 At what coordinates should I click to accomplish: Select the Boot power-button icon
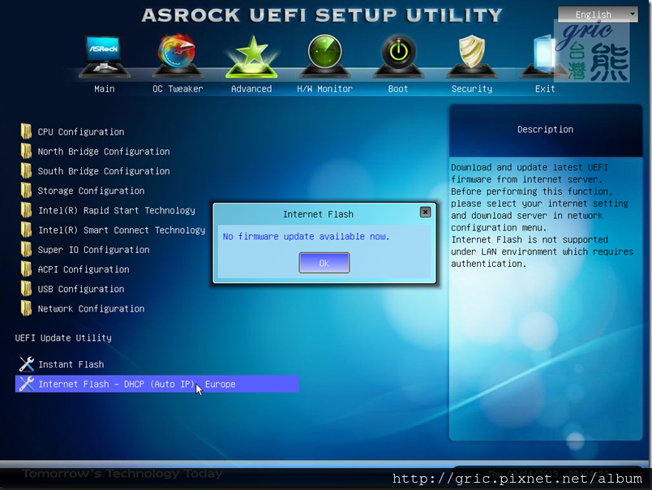pyautogui.click(x=398, y=57)
